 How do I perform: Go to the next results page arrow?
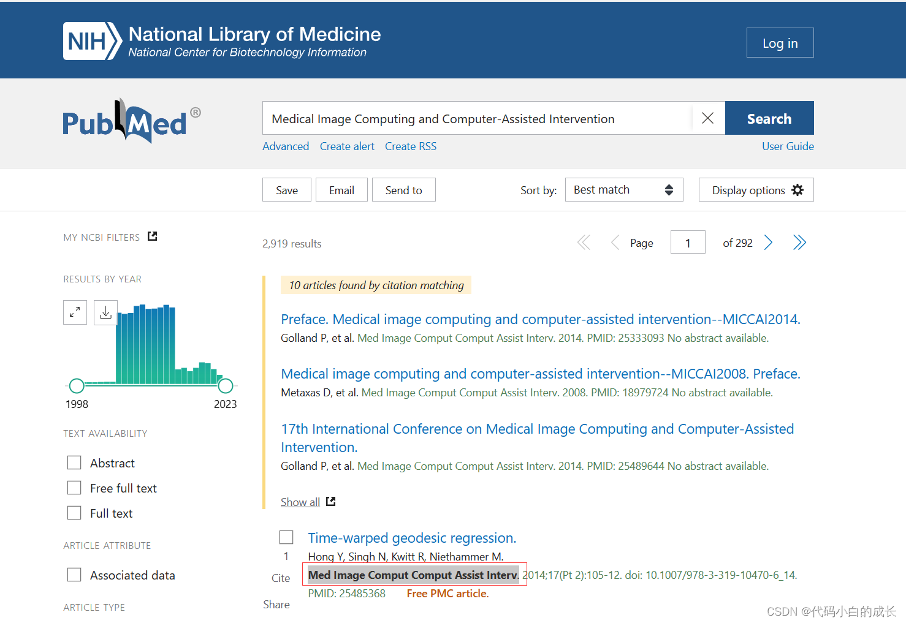point(768,243)
